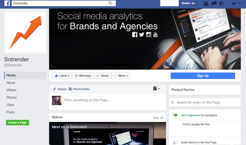Click the Facebook logo icon
This screenshot has width=246, height=145.
[7, 3]
